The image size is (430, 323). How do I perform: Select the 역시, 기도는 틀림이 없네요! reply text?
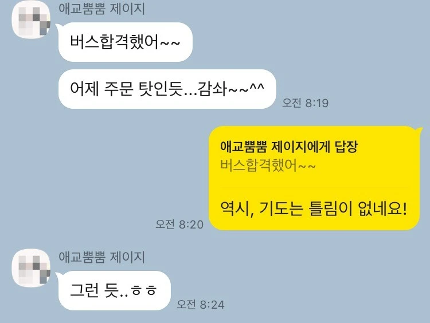314,209
